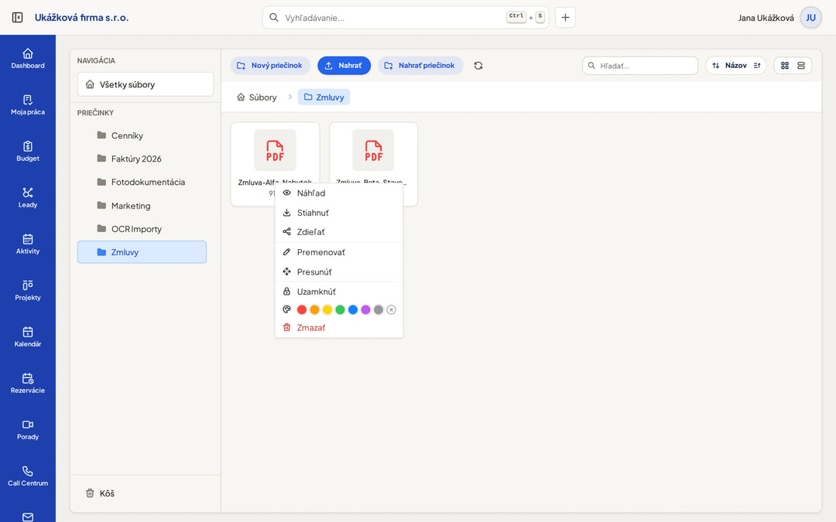Viewport: 836px width, 522px height.
Task: Open Kalendár section
Action: (x=28, y=336)
